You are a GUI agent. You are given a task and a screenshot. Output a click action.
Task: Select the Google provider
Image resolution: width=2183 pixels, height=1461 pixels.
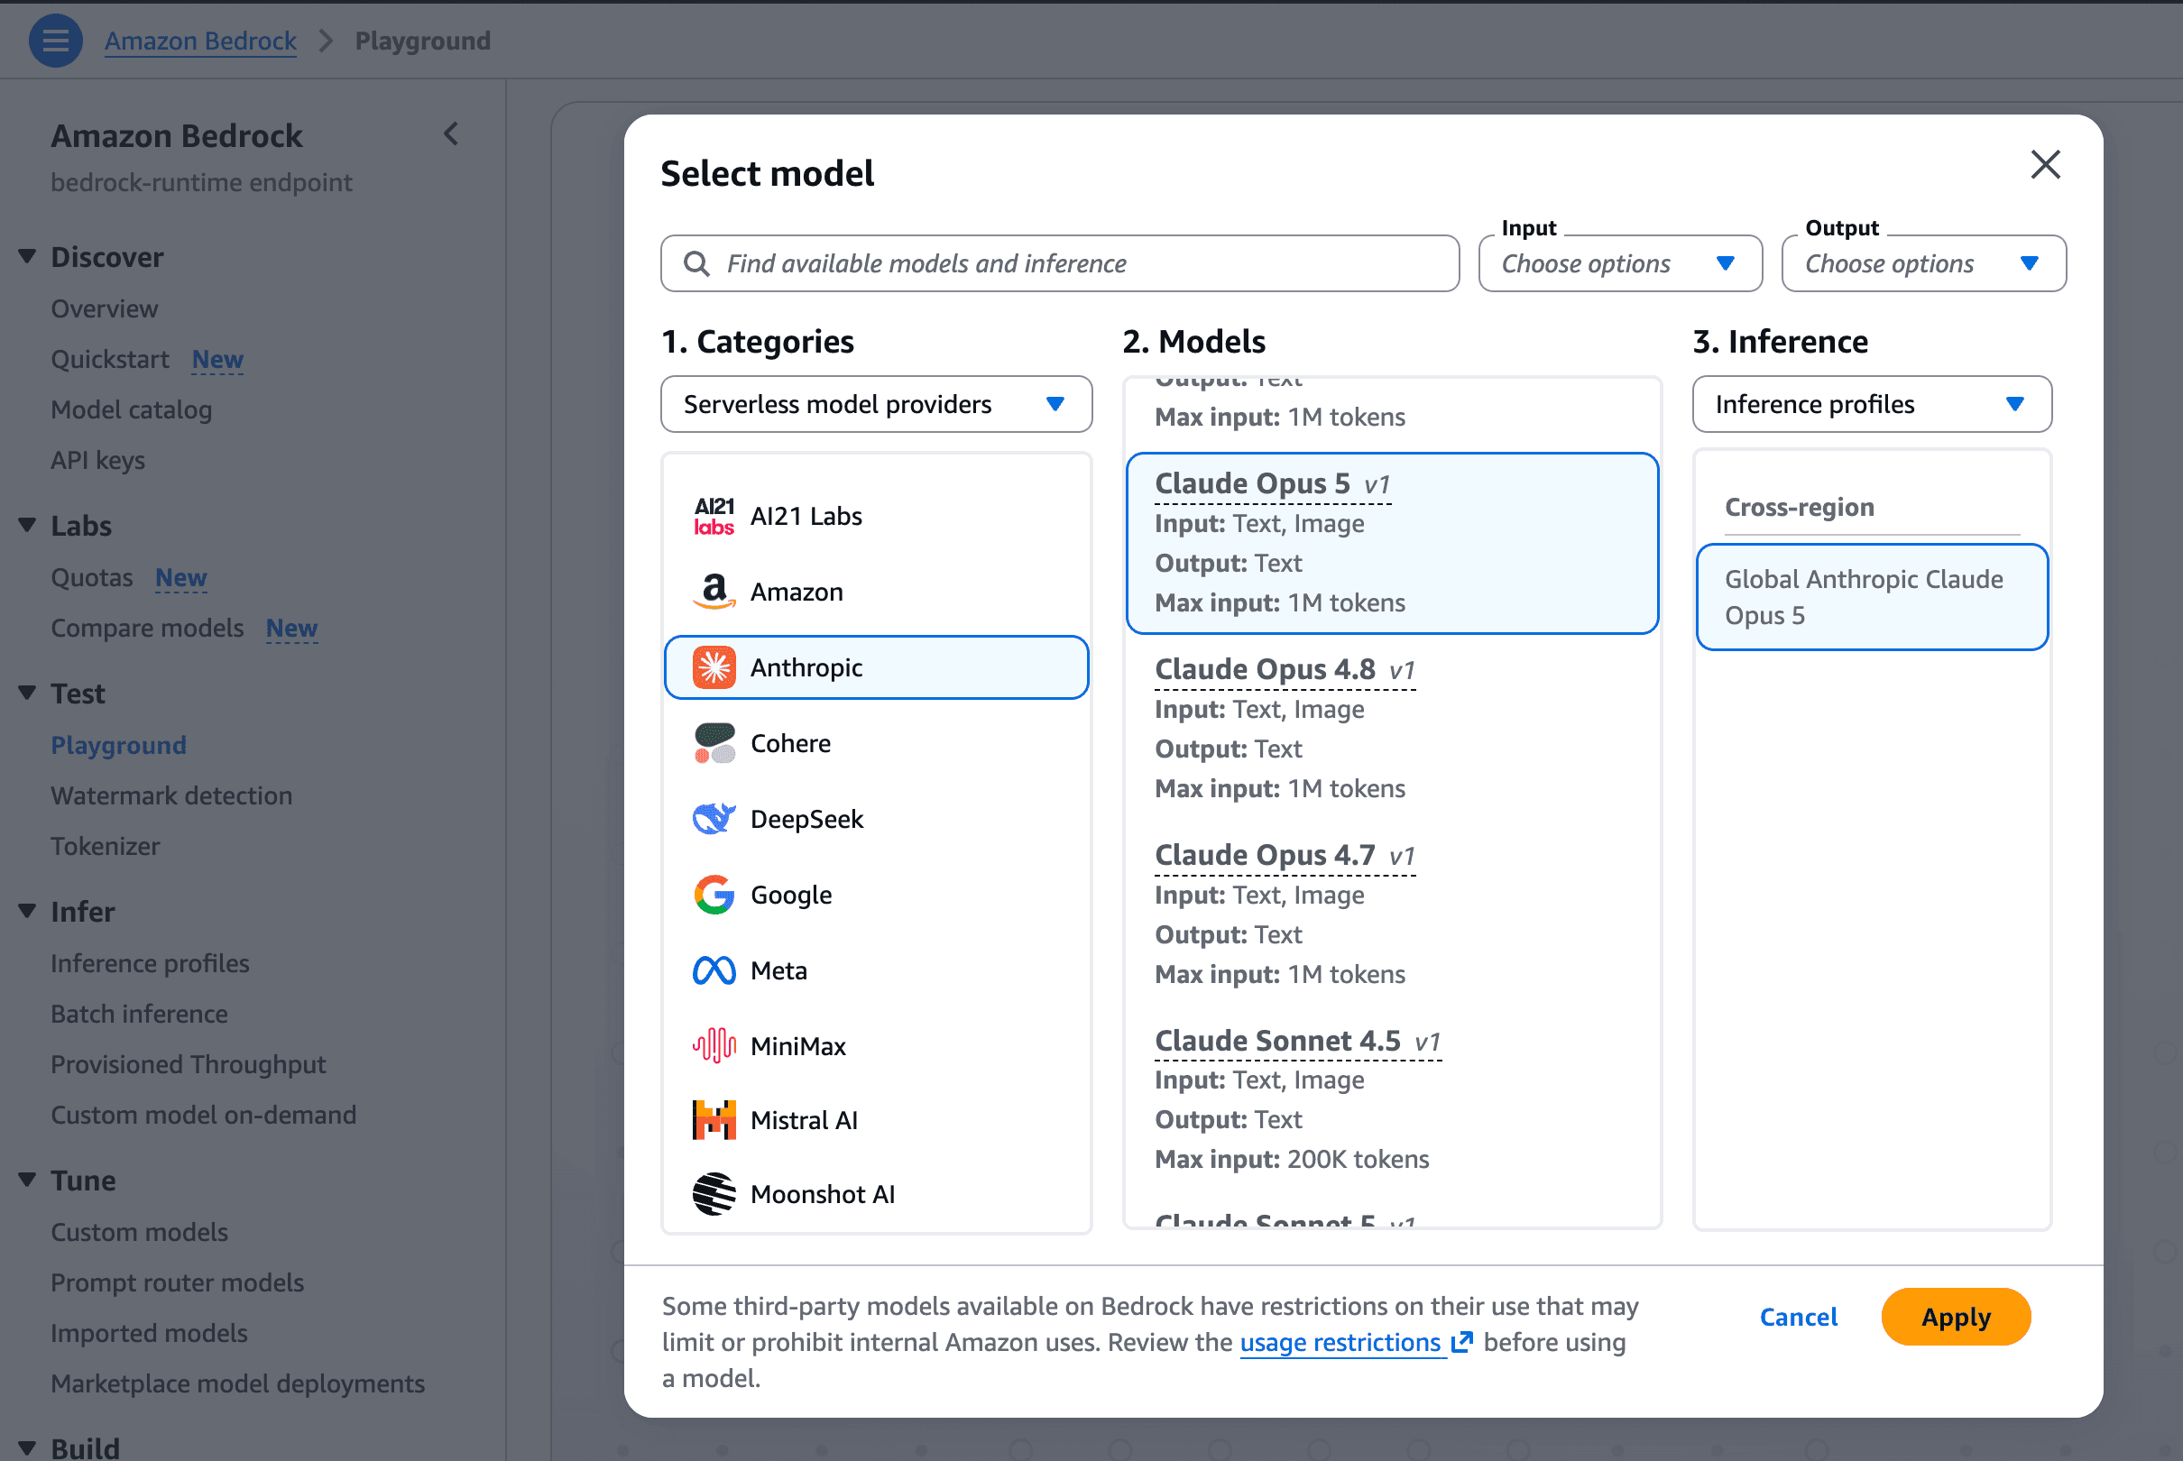tap(876, 895)
